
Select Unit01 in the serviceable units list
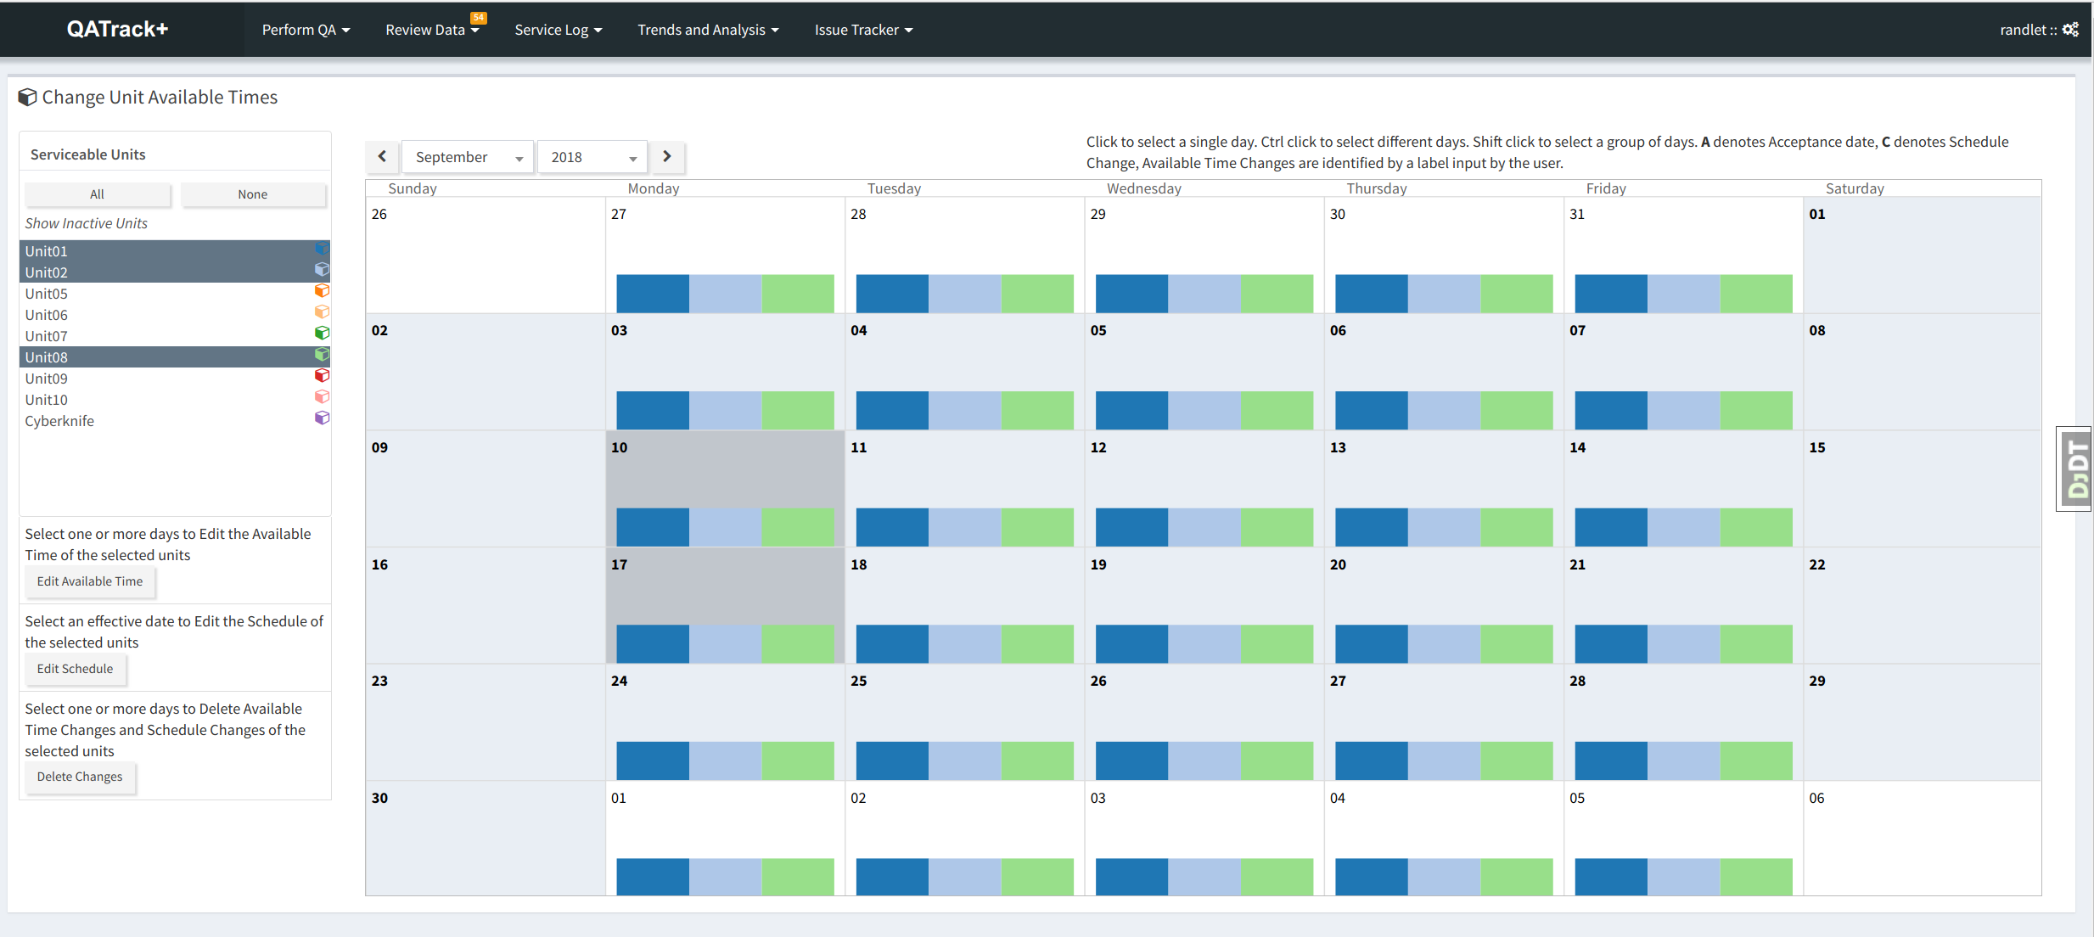(x=175, y=251)
